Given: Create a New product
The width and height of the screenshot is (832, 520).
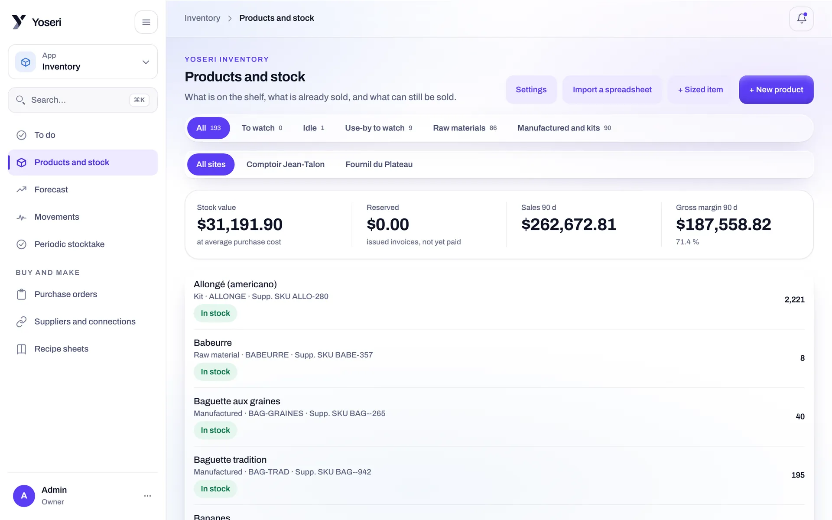Looking at the screenshot, I should (776, 90).
